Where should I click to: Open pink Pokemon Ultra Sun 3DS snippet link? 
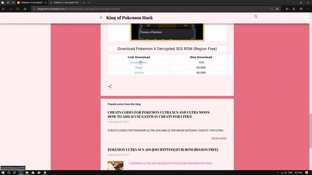point(171,163)
